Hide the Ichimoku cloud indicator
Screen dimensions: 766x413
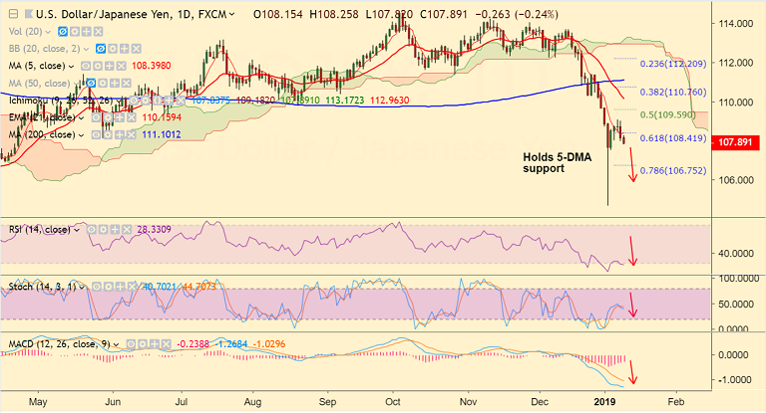135,101
